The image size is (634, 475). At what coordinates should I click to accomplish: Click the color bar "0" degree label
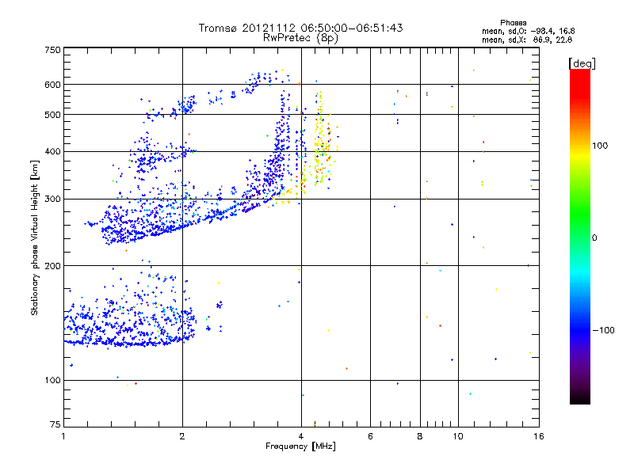tap(594, 238)
